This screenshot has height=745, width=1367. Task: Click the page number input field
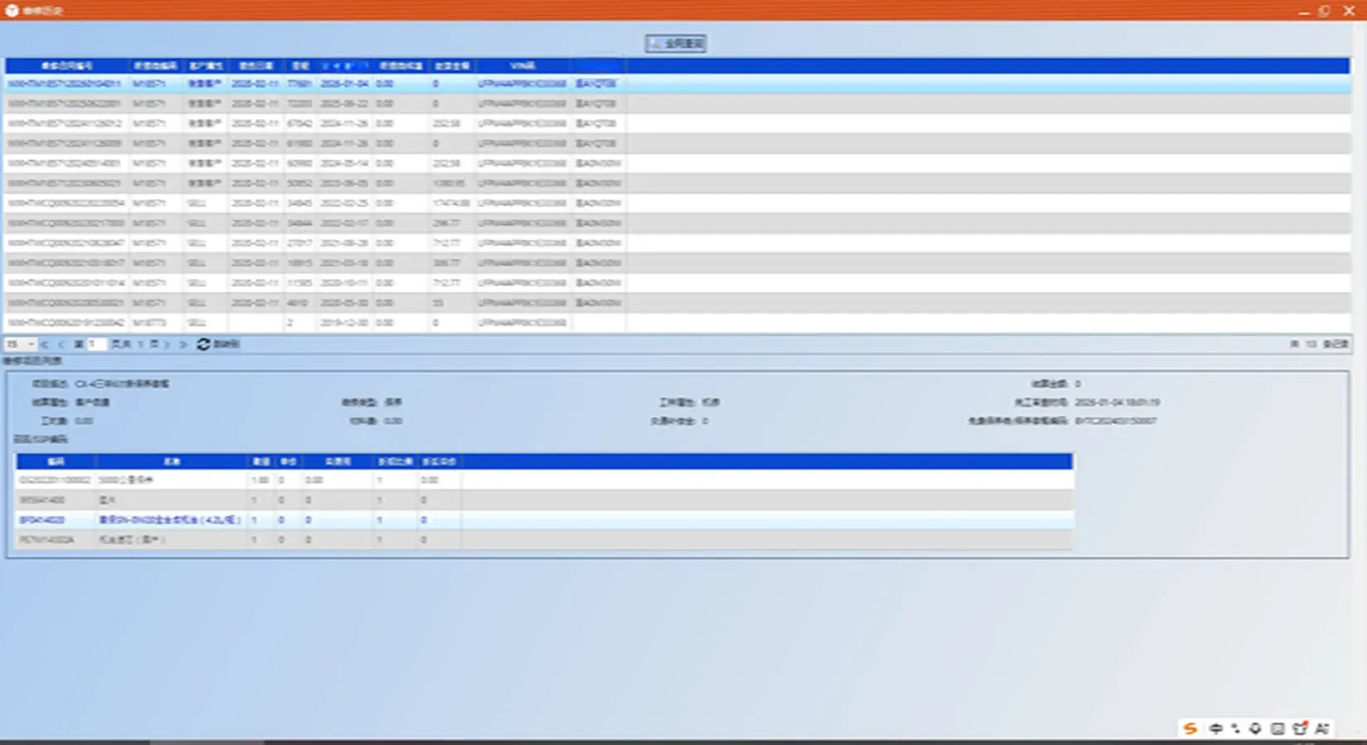tap(96, 344)
